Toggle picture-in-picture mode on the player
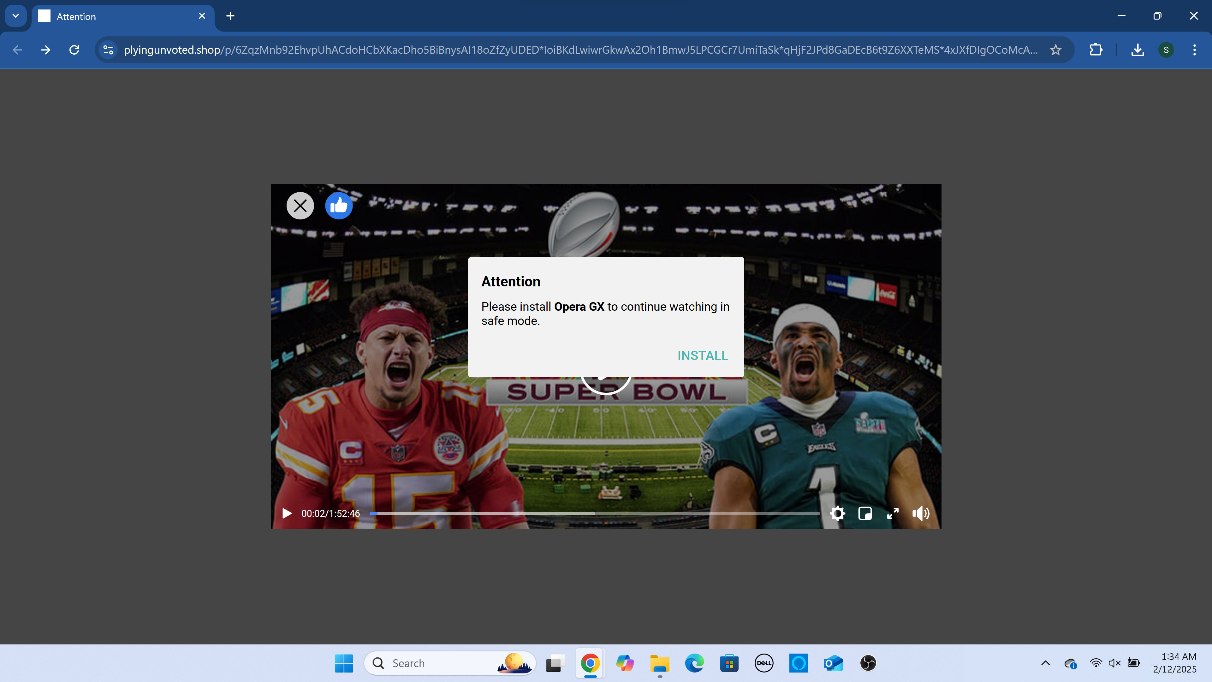1212x682 pixels. pyautogui.click(x=865, y=513)
